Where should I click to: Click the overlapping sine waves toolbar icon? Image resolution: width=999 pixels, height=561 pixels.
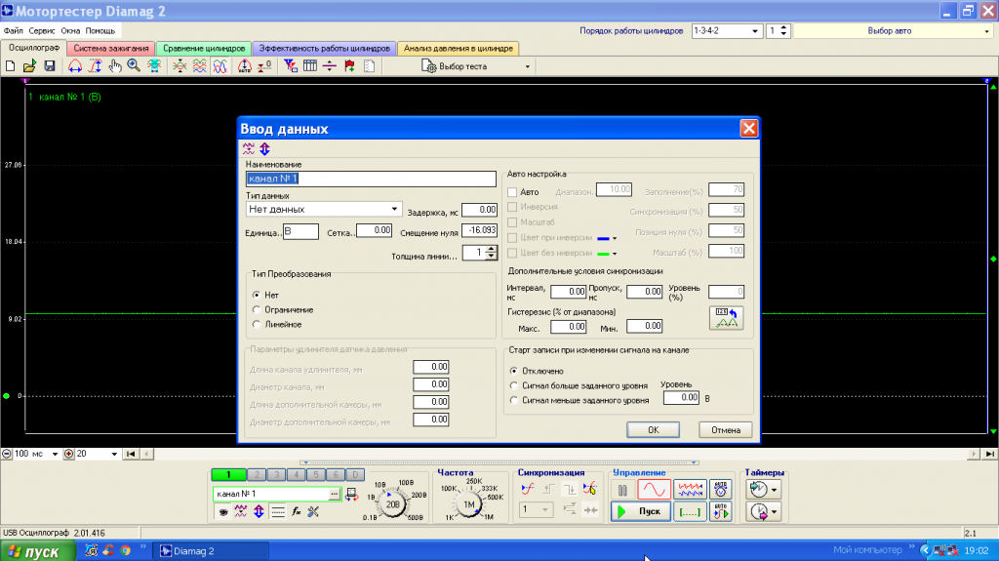click(220, 65)
